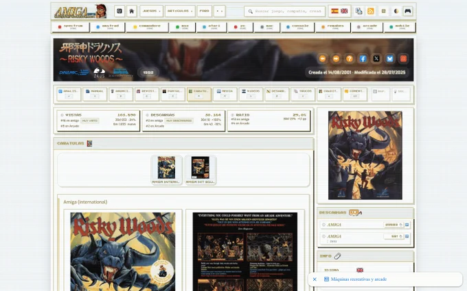Click the red share icon beside the Bluesky icon
The width and height of the screenshot is (467, 291).
[x=403, y=58]
